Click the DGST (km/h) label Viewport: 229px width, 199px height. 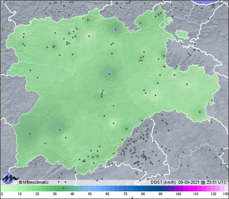163,182
